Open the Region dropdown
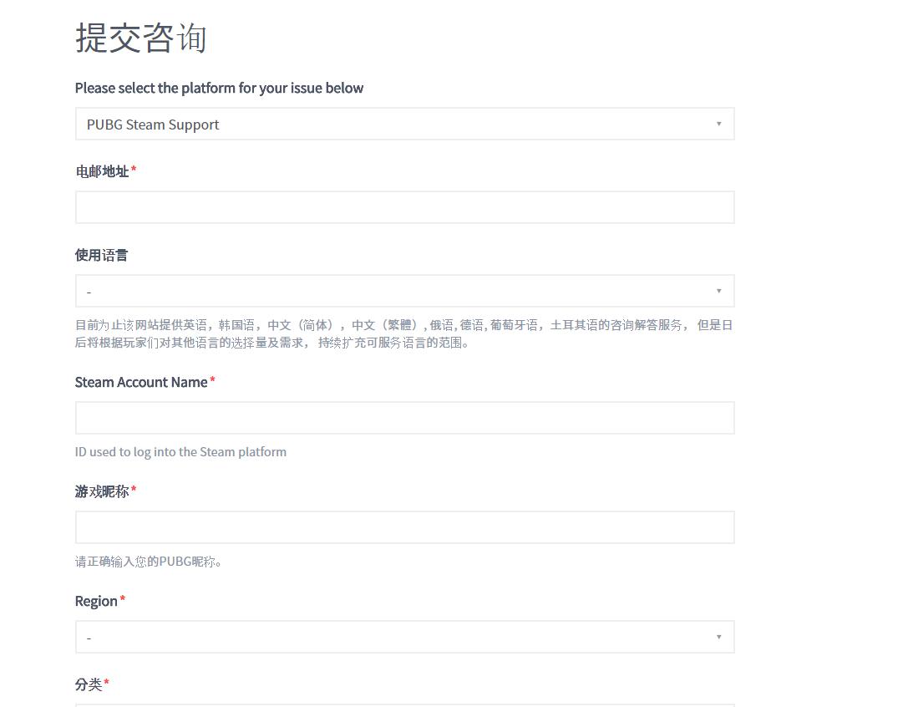The height and width of the screenshot is (707, 903). [x=404, y=636]
